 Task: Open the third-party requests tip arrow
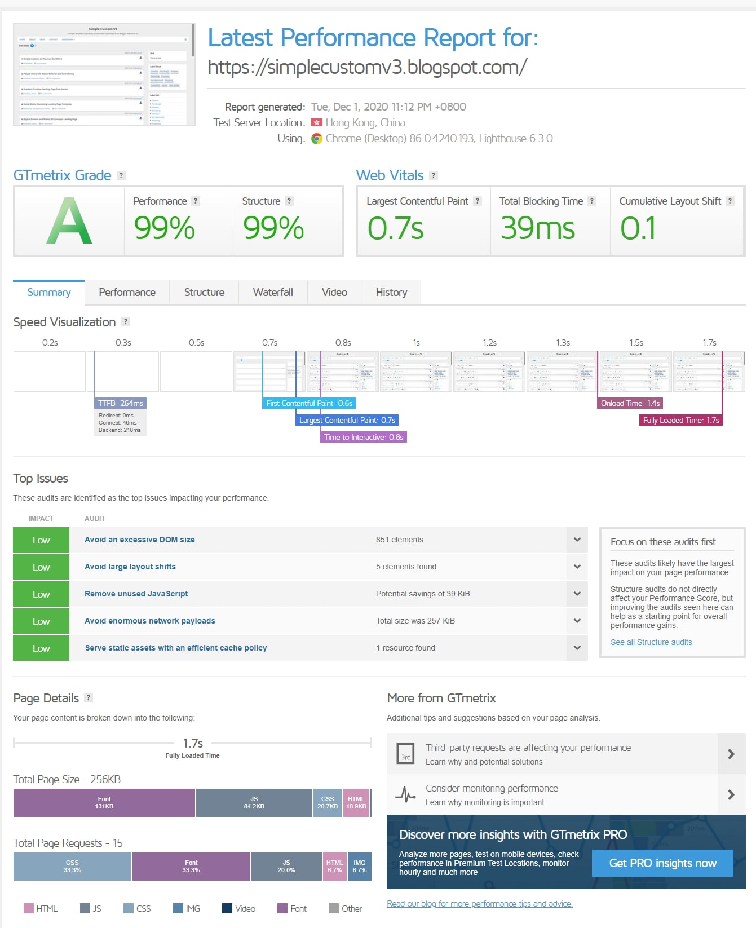click(731, 754)
